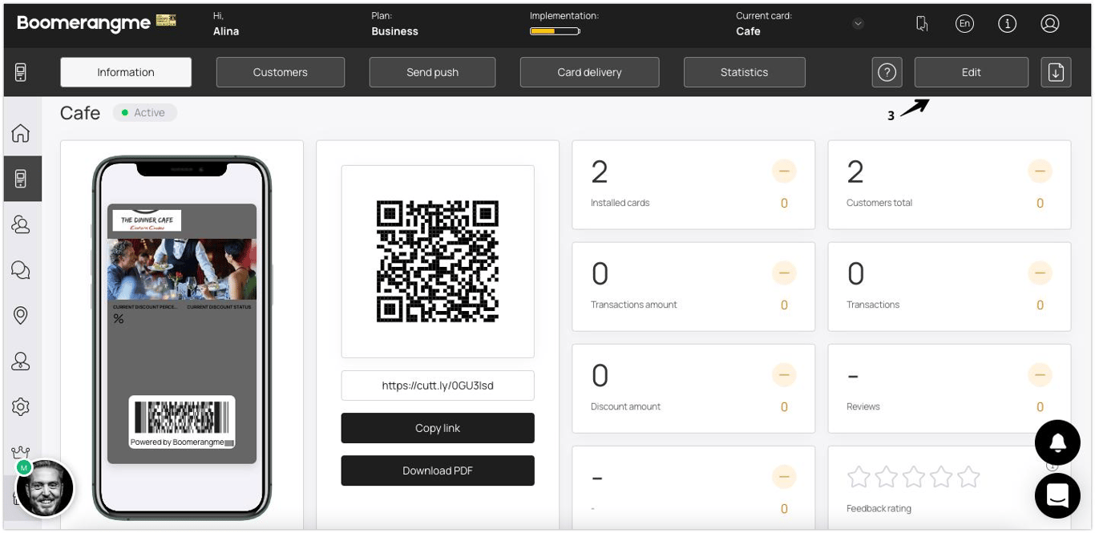Click the Copy link button
Screen dimensions: 1095x533
coord(438,428)
